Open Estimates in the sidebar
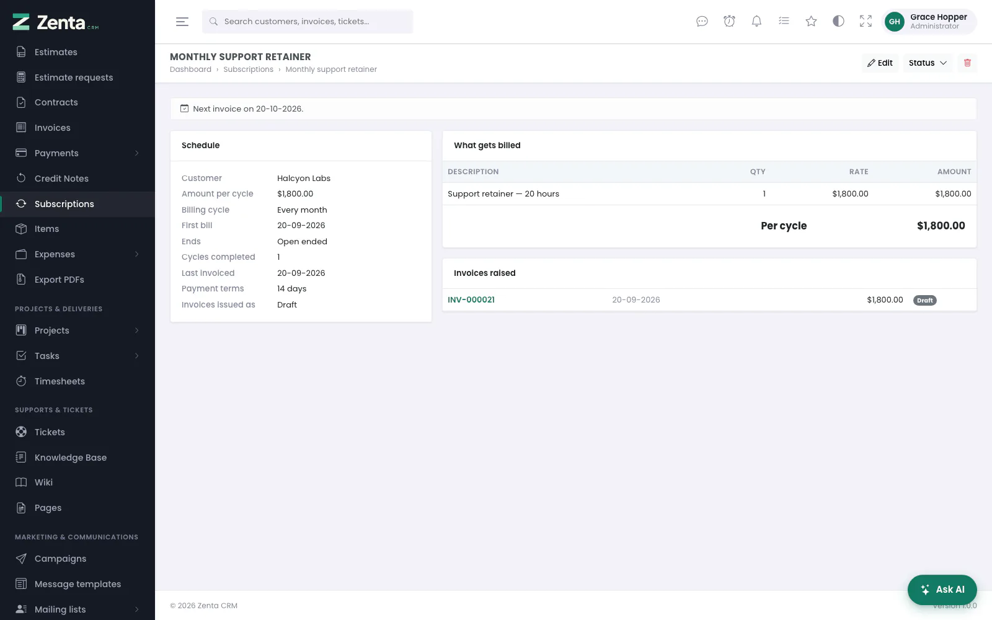 [77, 52]
